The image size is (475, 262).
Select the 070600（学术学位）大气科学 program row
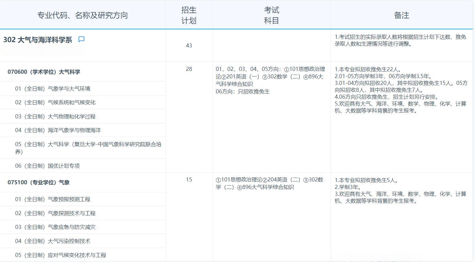coord(44,72)
